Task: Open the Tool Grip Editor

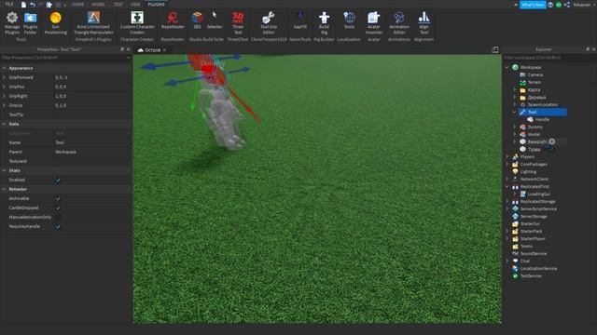Action: point(269,22)
